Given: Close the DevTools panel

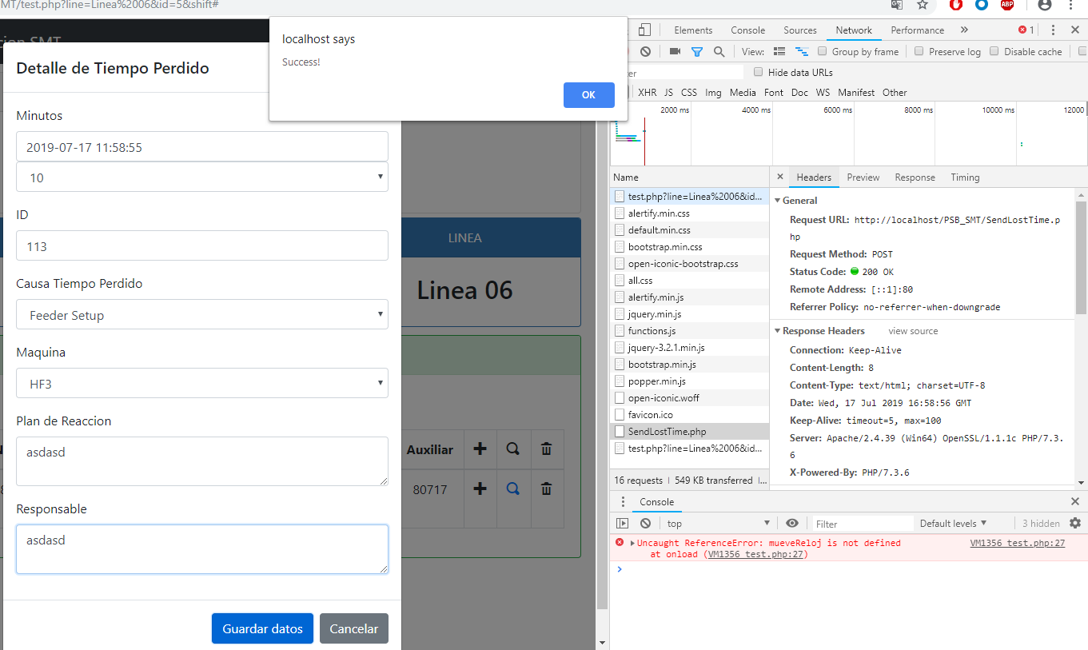Looking at the screenshot, I should pyautogui.click(x=1075, y=30).
